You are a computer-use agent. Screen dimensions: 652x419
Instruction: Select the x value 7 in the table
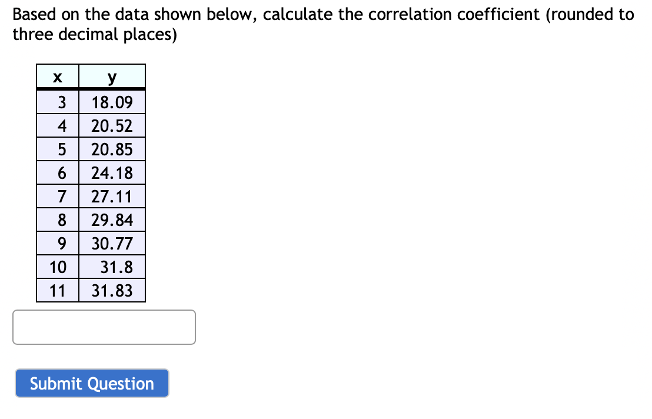coord(58,196)
